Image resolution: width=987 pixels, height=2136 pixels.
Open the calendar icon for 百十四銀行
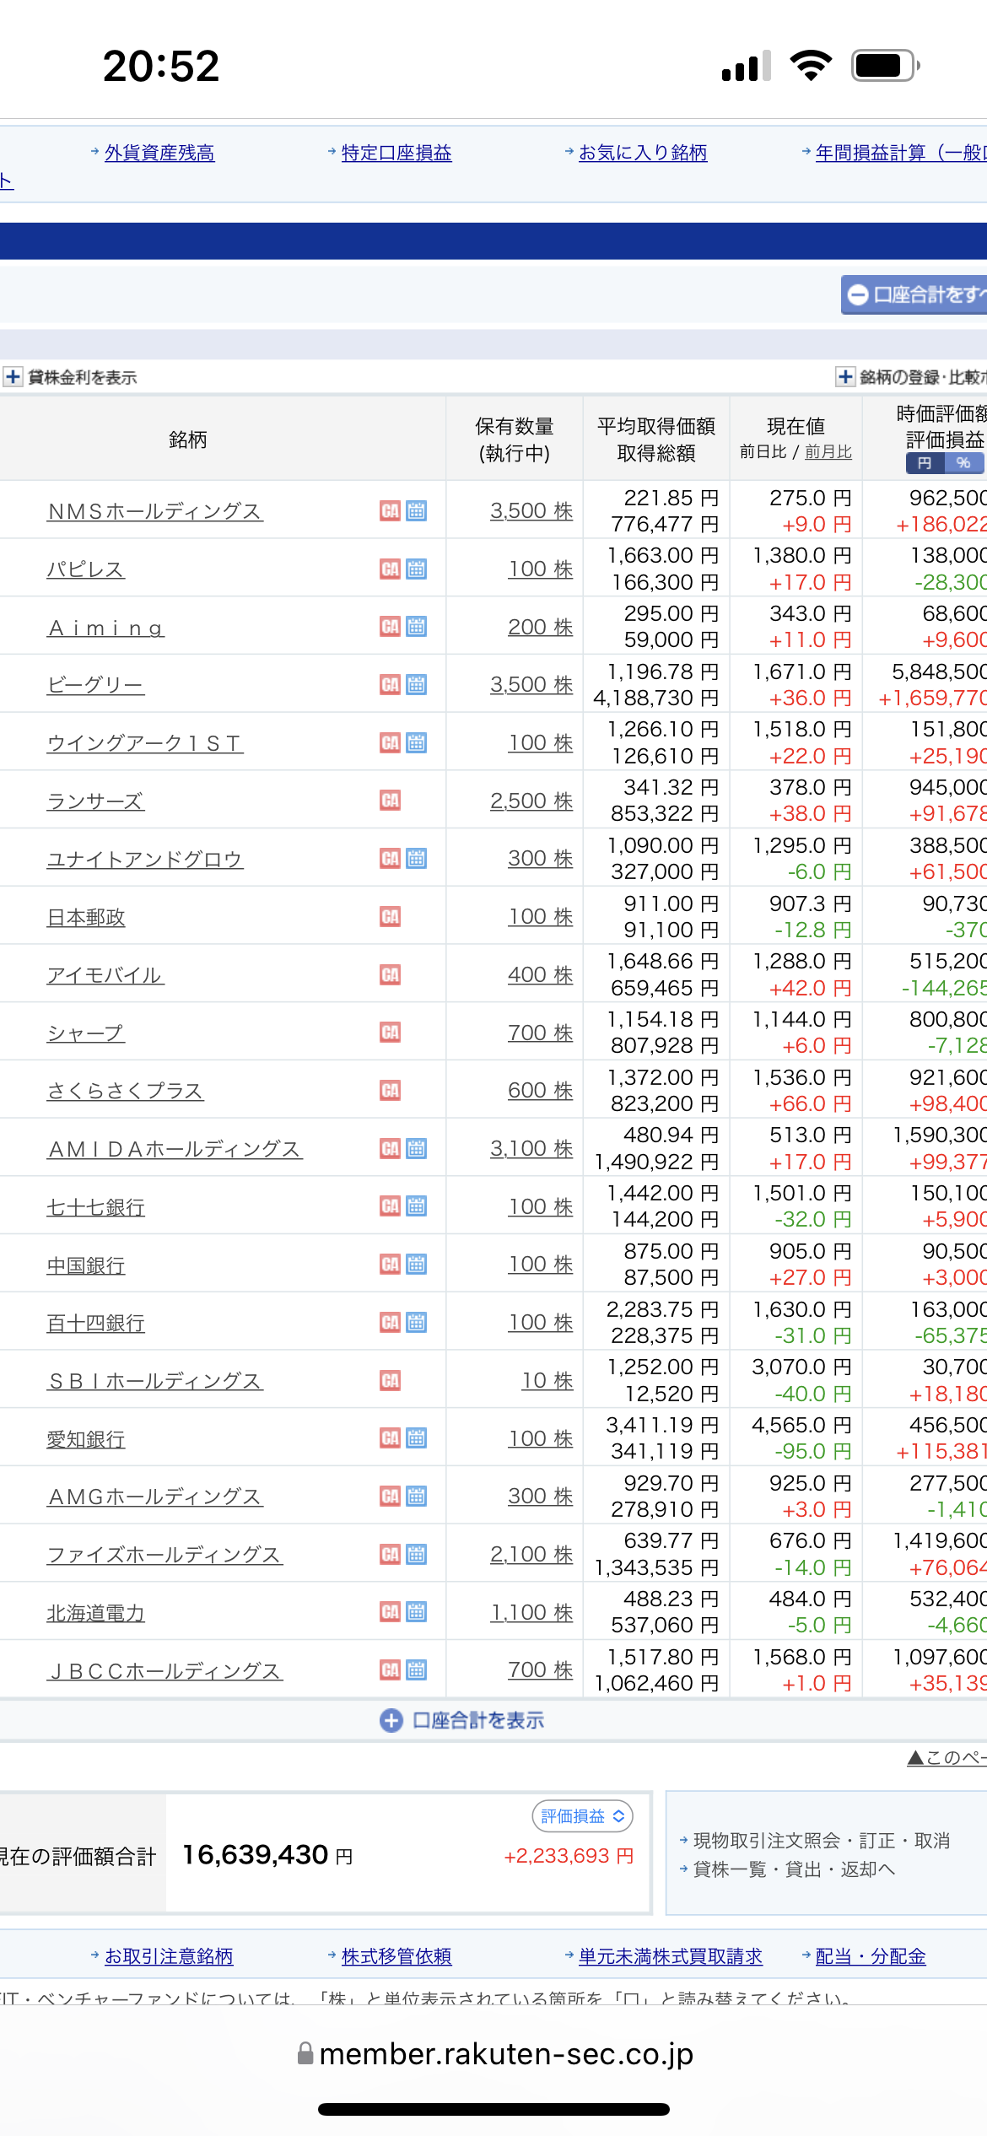click(x=416, y=1322)
